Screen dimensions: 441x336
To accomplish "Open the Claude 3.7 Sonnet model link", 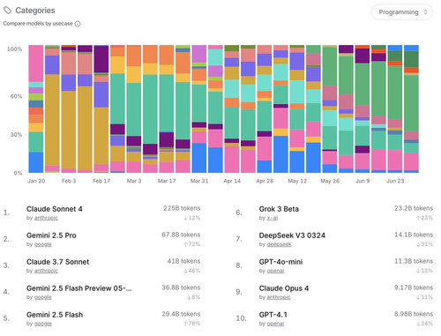I will coord(57,262).
